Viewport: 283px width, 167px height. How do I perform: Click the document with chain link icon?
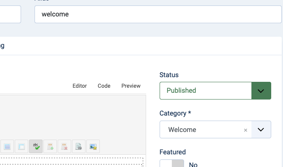pos(79,146)
